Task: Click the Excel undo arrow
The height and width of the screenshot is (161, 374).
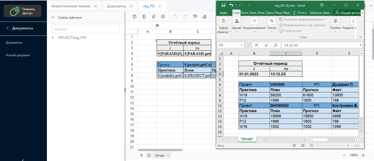Action: [231, 5]
